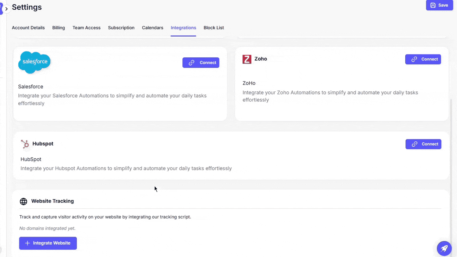Select the Integrations tab
457x257 pixels.
coord(183,28)
